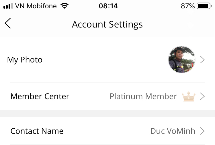Viewport: 215px width, 145px height.
Task: Open the circular profile photo thumbnail
Action: (182, 60)
